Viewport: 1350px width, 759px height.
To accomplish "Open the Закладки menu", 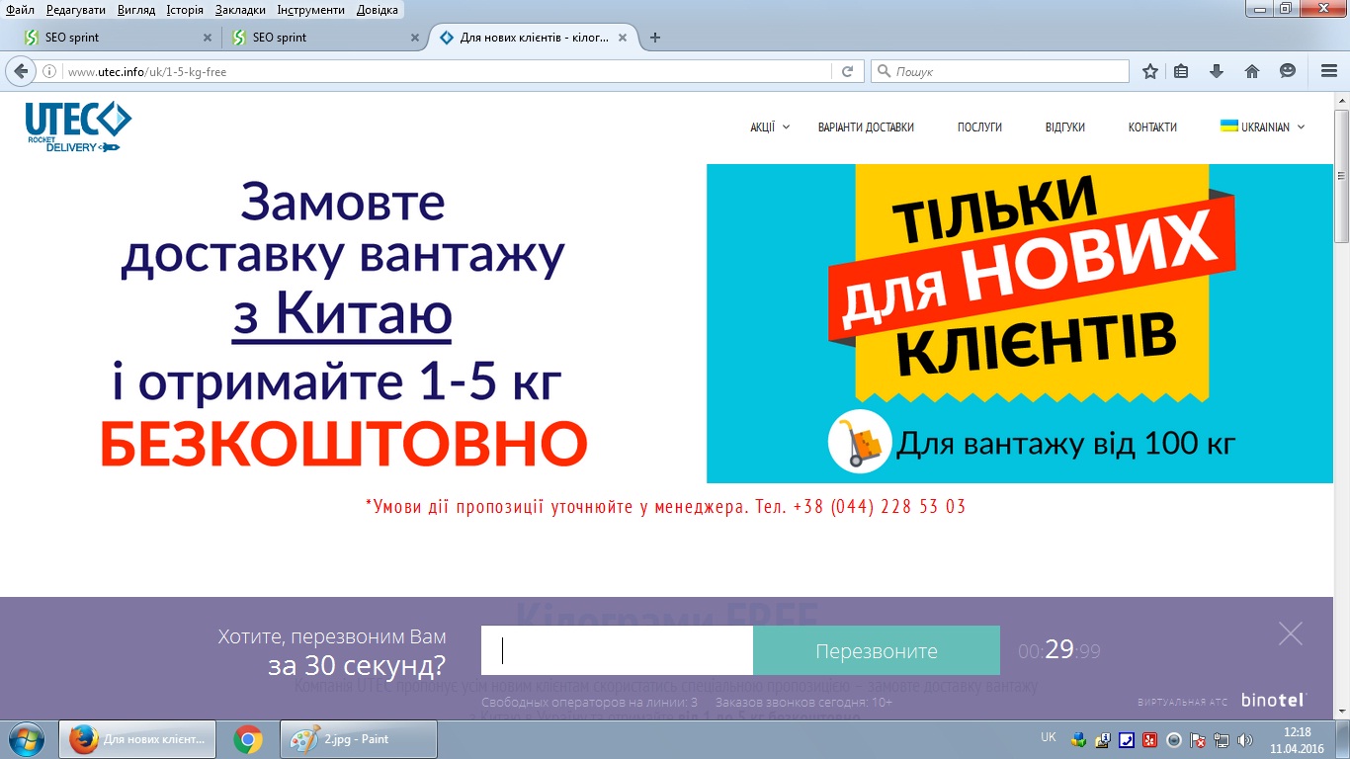I will point(242,10).
